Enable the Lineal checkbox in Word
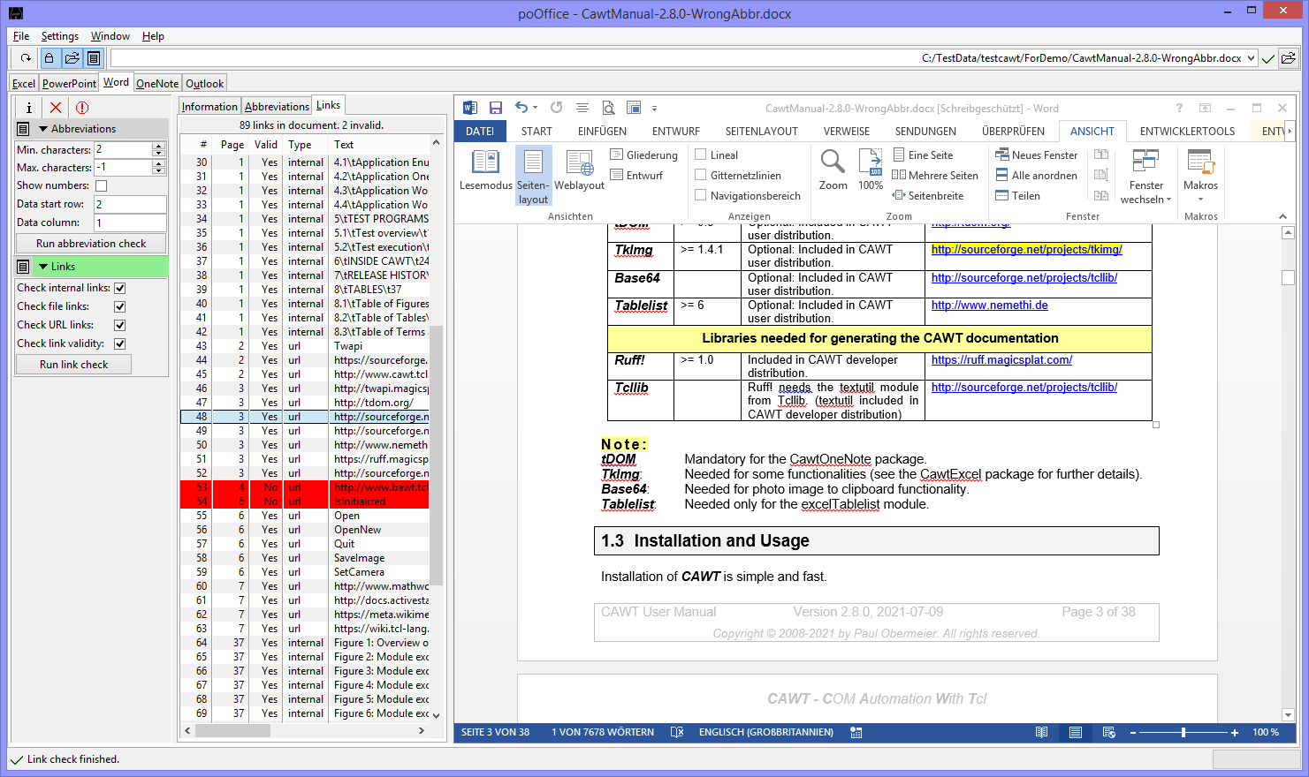 pos(701,155)
